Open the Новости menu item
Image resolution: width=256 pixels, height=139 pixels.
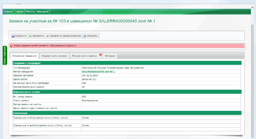(x=30, y=12)
